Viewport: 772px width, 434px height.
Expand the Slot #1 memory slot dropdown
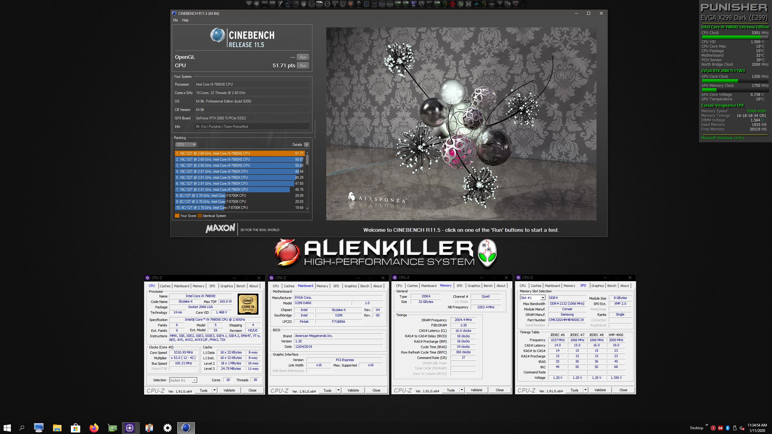point(543,298)
